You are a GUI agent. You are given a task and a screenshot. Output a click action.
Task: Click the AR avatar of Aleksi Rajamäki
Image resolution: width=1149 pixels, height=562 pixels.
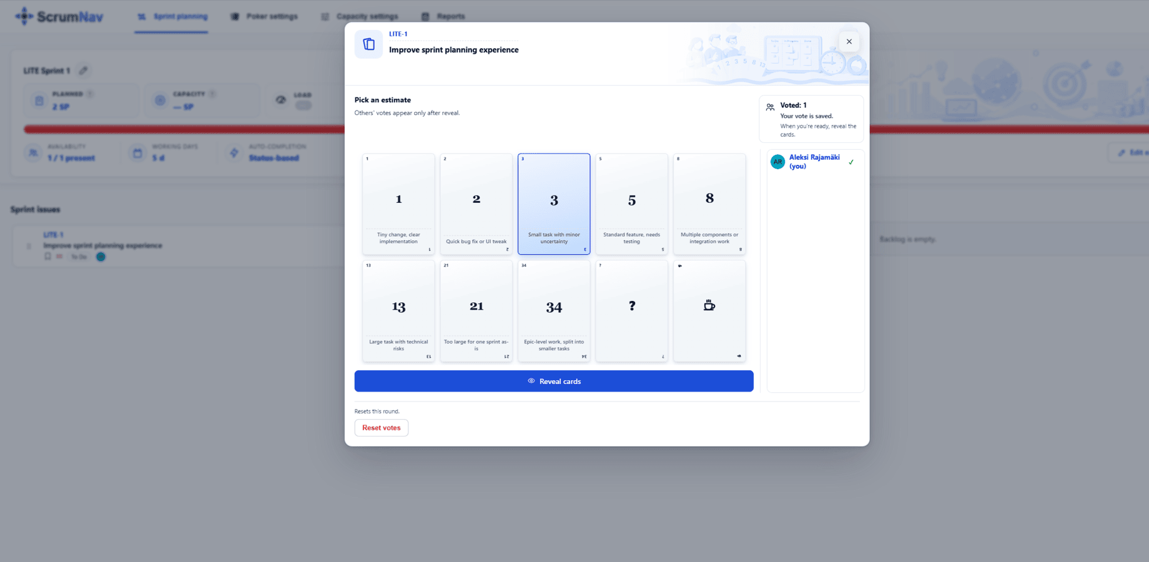(777, 162)
